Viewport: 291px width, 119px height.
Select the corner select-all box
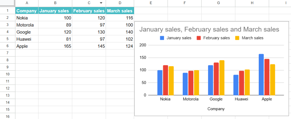click(x=7, y=3)
